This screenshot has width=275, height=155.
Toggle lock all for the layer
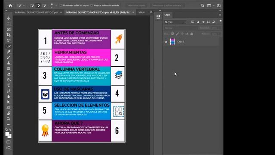[x=192, y=34]
